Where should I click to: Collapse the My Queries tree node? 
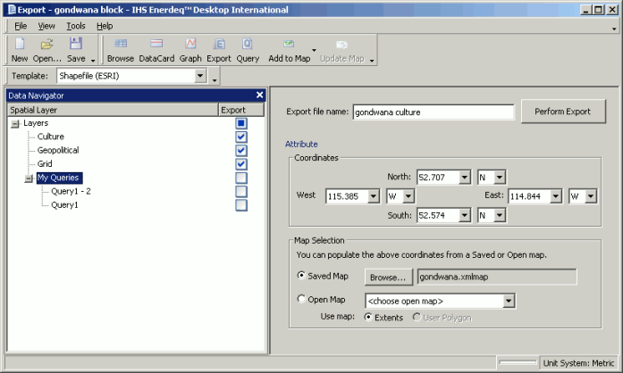pyautogui.click(x=29, y=178)
